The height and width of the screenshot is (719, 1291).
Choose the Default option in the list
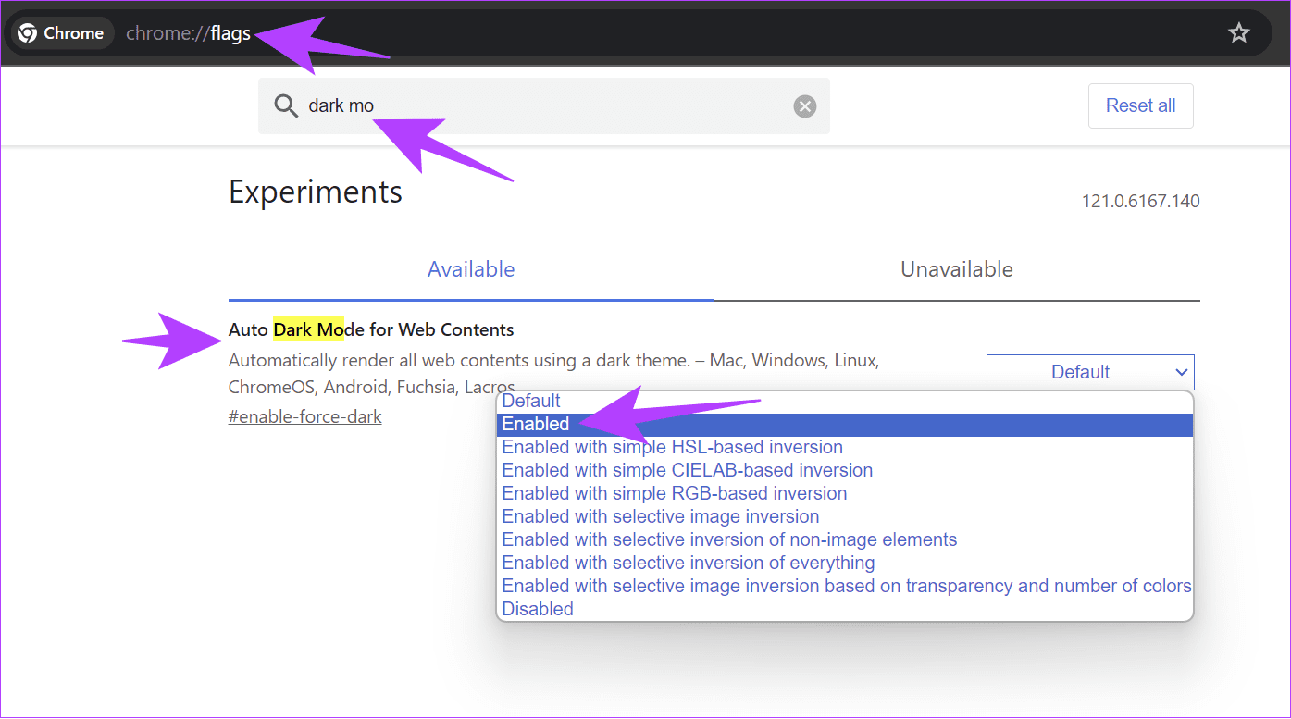coord(845,401)
